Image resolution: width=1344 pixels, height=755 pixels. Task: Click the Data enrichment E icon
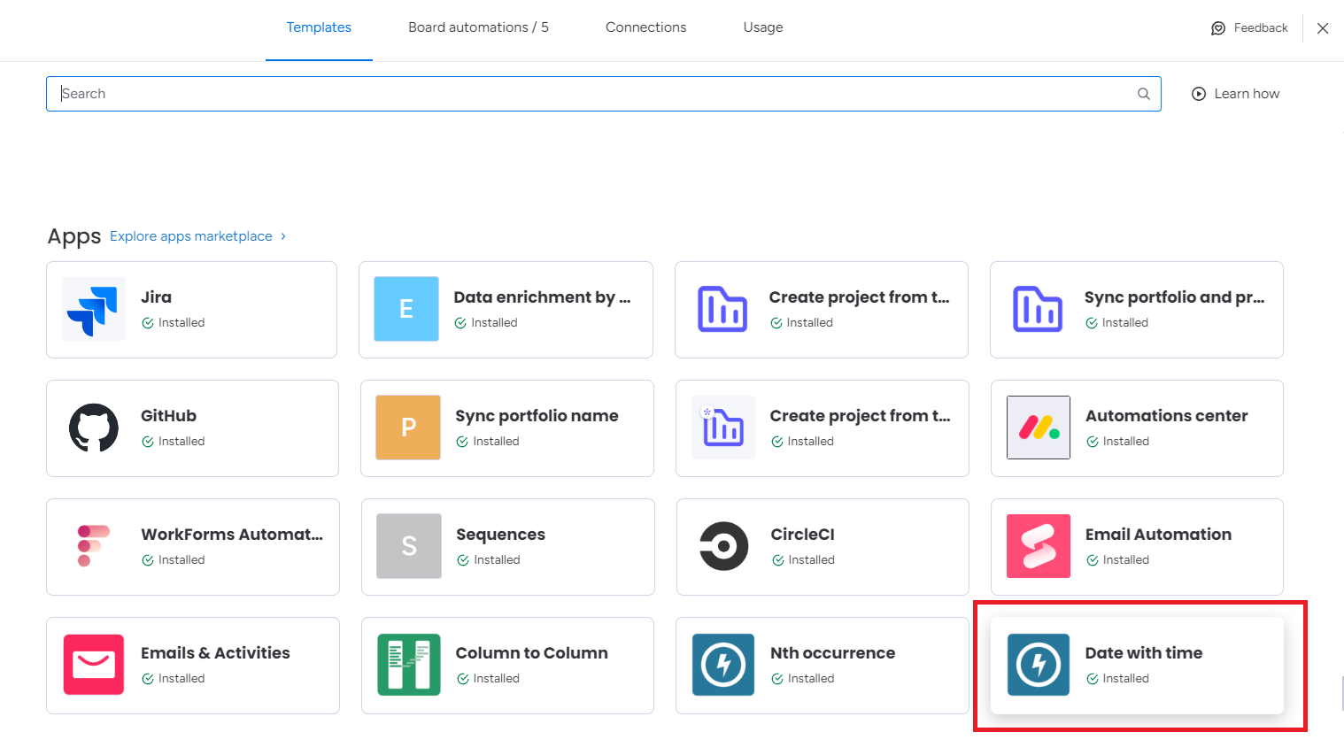click(x=406, y=309)
